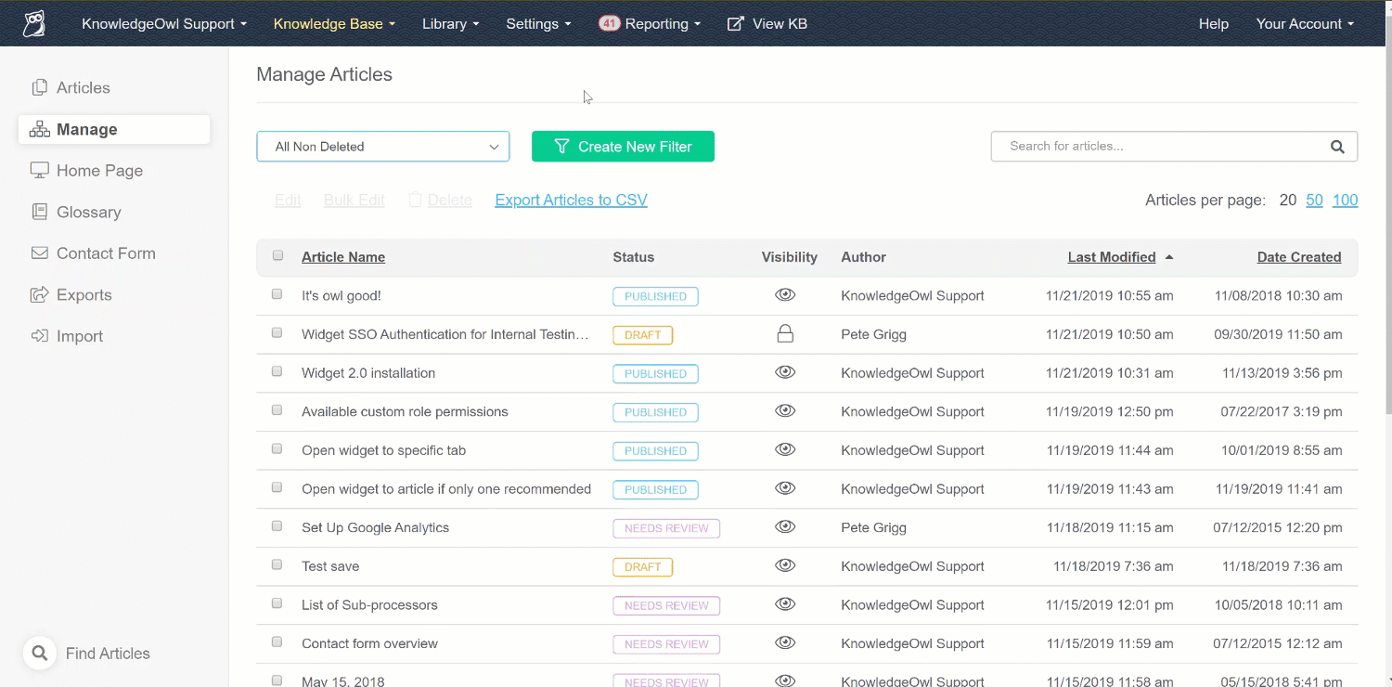Viewport: 1392px width, 687px height.
Task: Click visibility eye for Available custom role permissions
Action: (x=785, y=411)
